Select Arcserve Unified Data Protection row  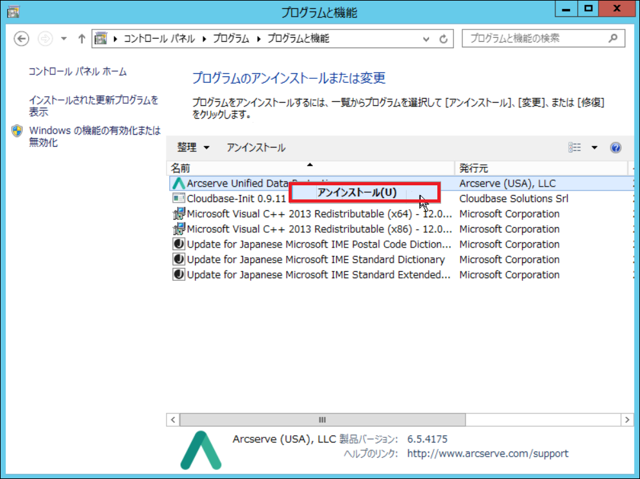(x=401, y=183)
